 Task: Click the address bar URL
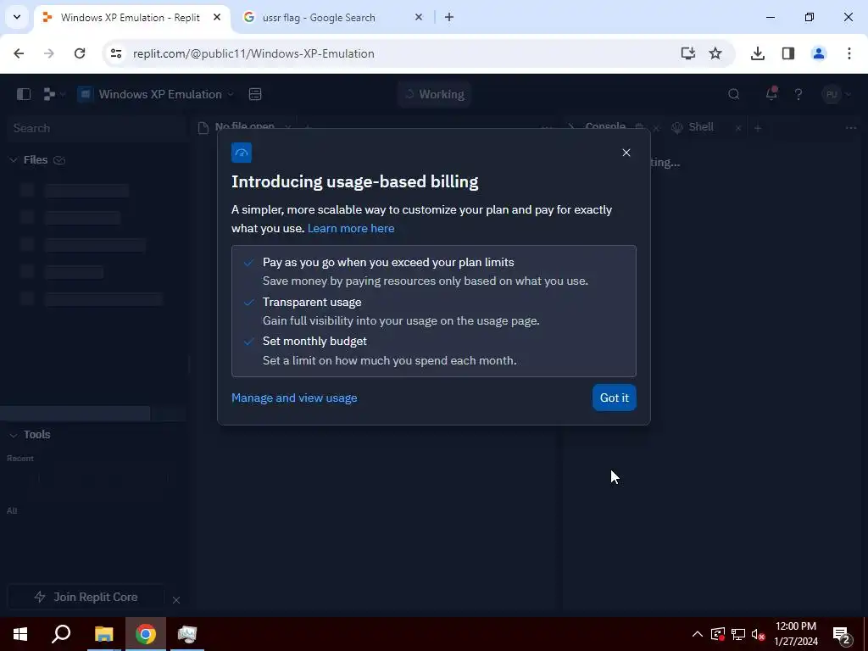253,53
